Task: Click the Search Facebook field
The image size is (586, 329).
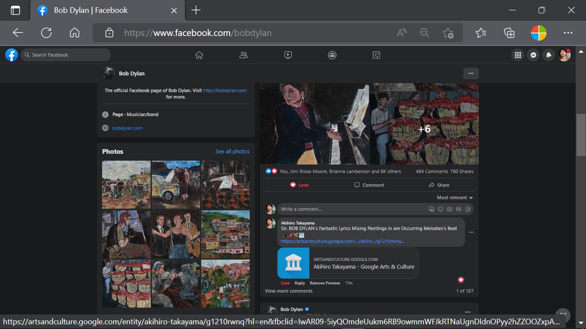Action: tap(66, 55)
